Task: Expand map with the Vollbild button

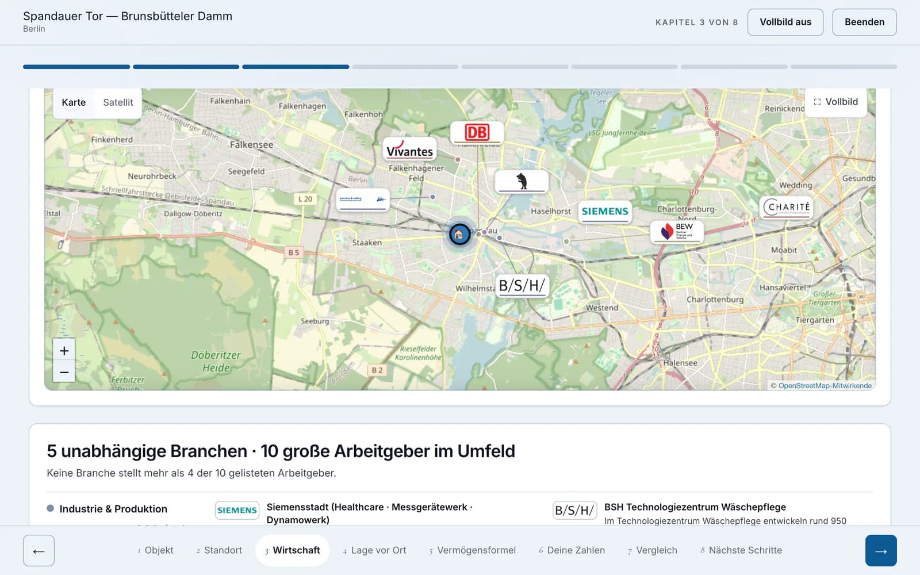Action: (835, 102)
